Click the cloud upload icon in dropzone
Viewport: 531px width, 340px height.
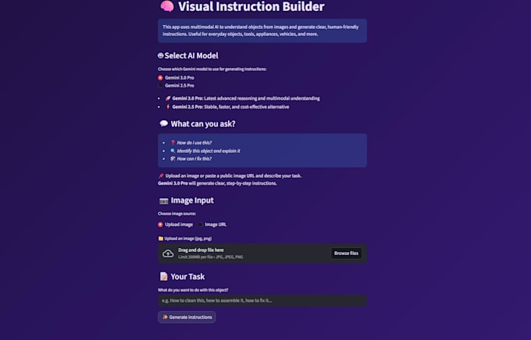click(168, 253)
